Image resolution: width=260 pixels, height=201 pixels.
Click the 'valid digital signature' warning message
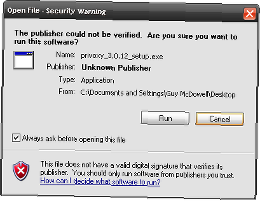pyautogui.click(x=132, y=165)
